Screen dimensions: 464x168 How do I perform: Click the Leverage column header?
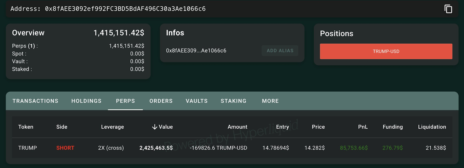pos(112,127)
